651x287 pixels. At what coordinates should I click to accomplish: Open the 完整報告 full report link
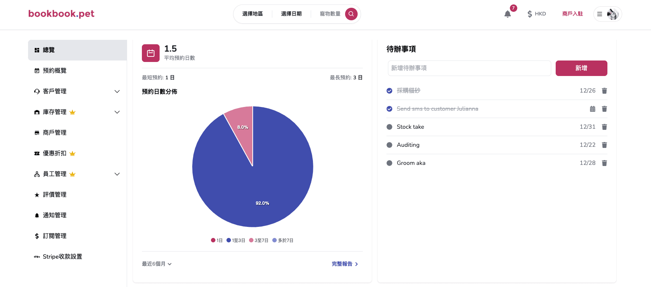[345, 264]
